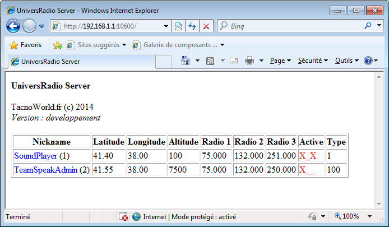Click the browser Back arrow button
The width and height of the screenshot is (389, 227).
13,26
